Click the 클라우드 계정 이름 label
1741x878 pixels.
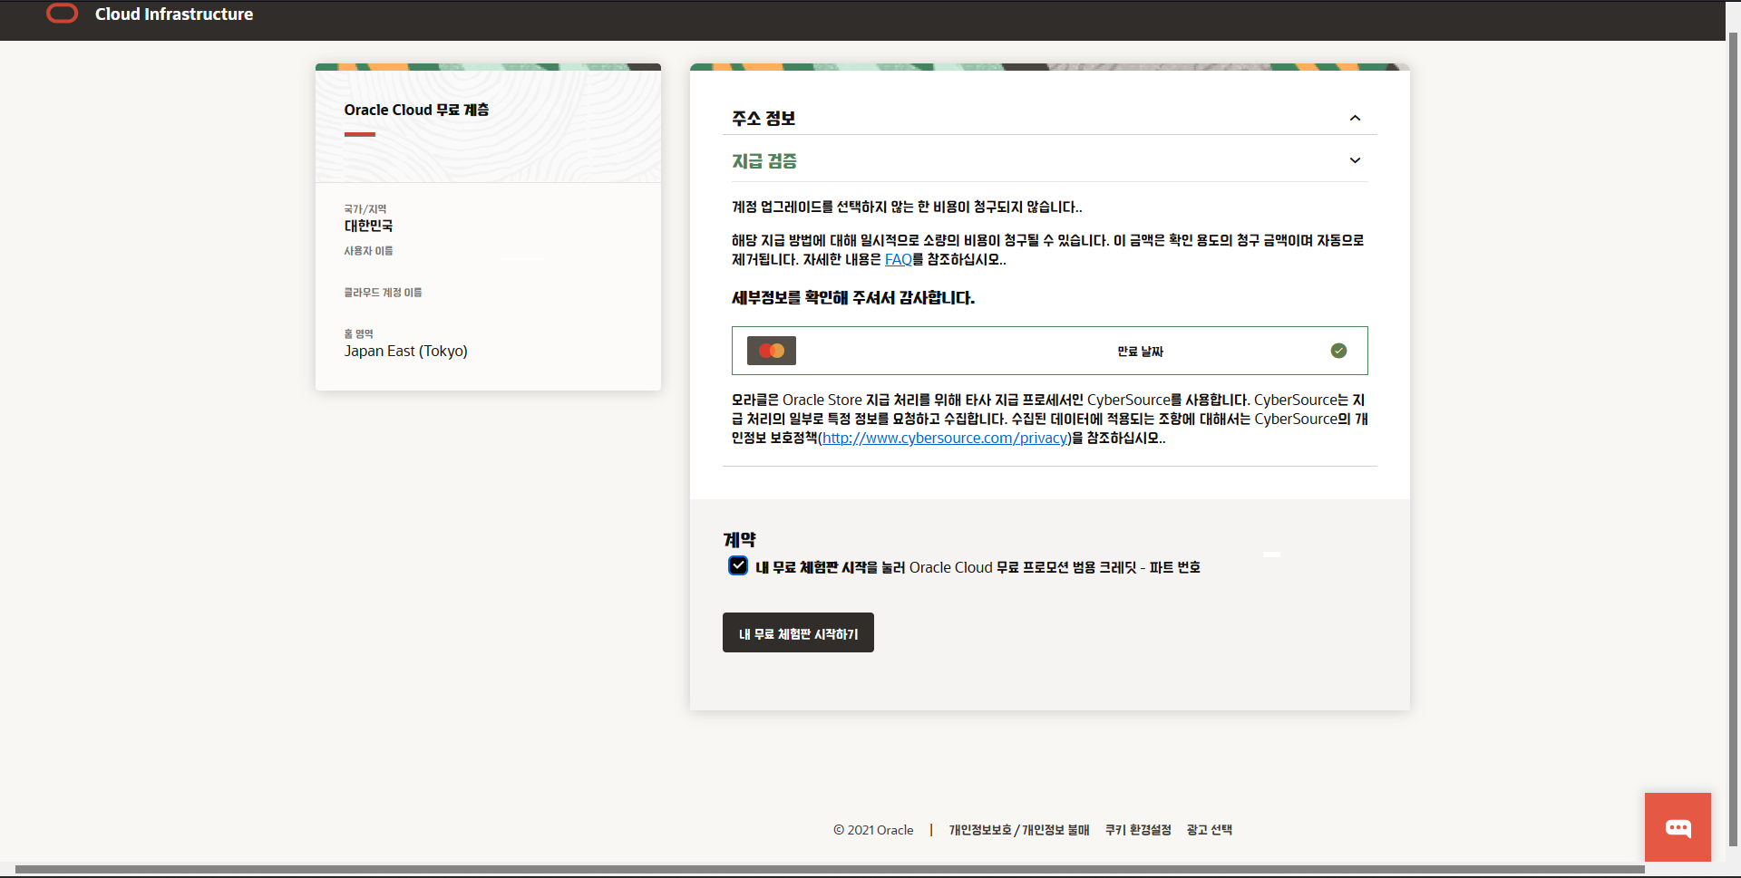coord(383,293)
